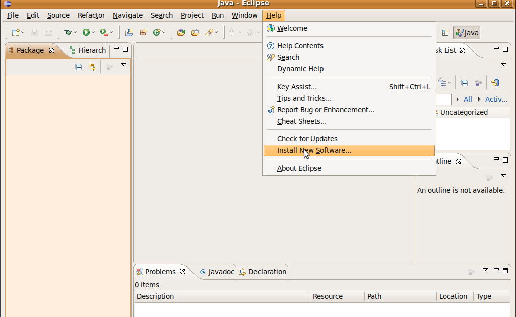Click Collapse All in Package Explorer
This screenshot has width=516, height=317.
(78, 67)
